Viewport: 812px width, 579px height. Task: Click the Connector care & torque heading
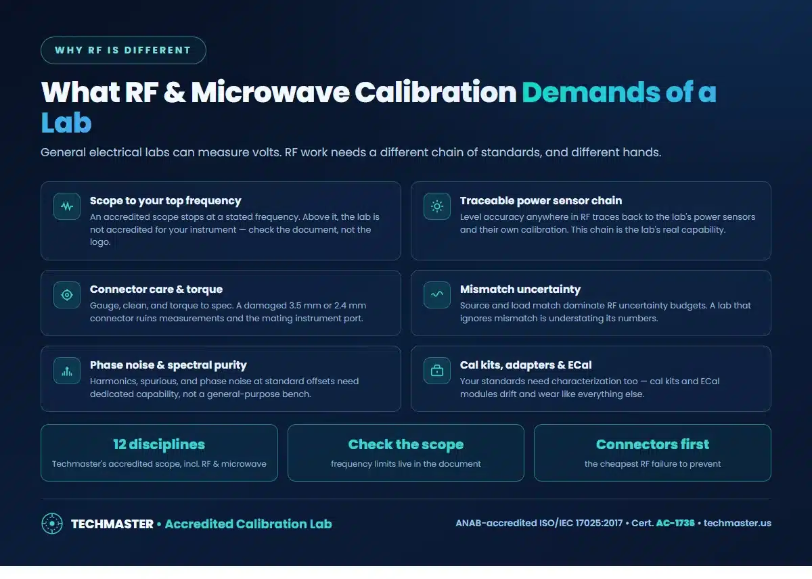(156, 289)
